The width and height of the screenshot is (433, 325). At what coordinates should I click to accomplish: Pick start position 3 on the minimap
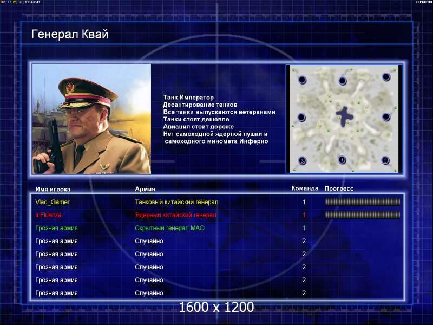tap(302, 160)
